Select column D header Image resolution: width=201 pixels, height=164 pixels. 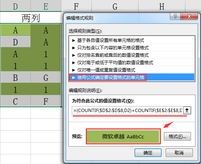(x=15, y=6)
